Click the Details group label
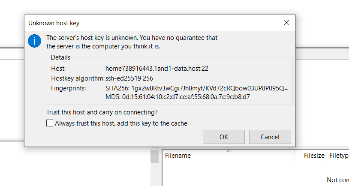 pos(60,57)
